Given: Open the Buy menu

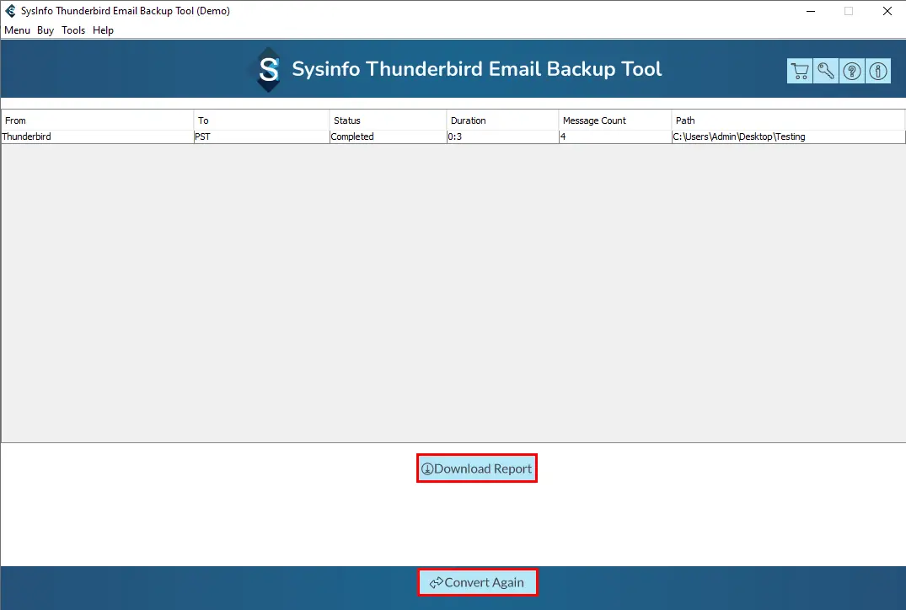Looking at the screenshot, I should (x=46, y=30).
